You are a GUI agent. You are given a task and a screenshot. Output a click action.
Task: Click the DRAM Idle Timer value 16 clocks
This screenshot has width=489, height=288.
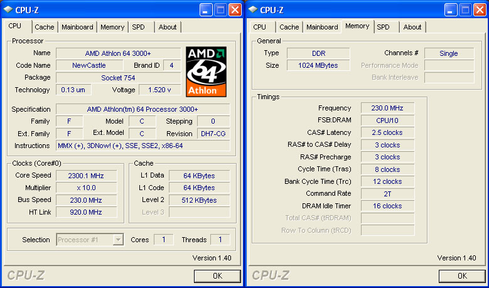388,206
